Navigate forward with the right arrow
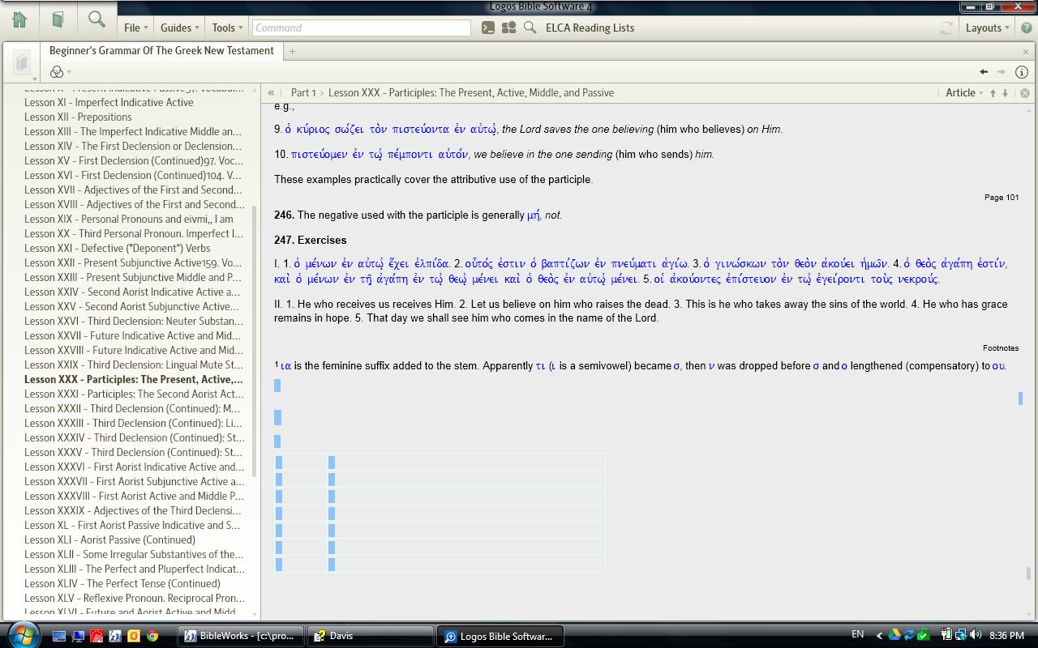Viewport: 1038px width, 648px height. click(1002, 72)
